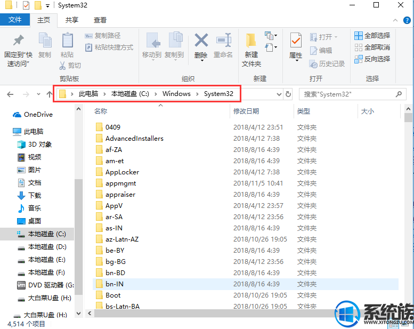Click the Refresh button by address bar
The image size is (414, 329).
tap(288, 94)
